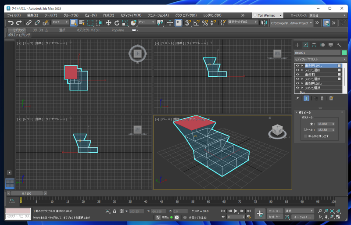Toggle Show End Result in modifier stack
The width and height of the screenshot is (351, 225).
(x=306, y=98)
